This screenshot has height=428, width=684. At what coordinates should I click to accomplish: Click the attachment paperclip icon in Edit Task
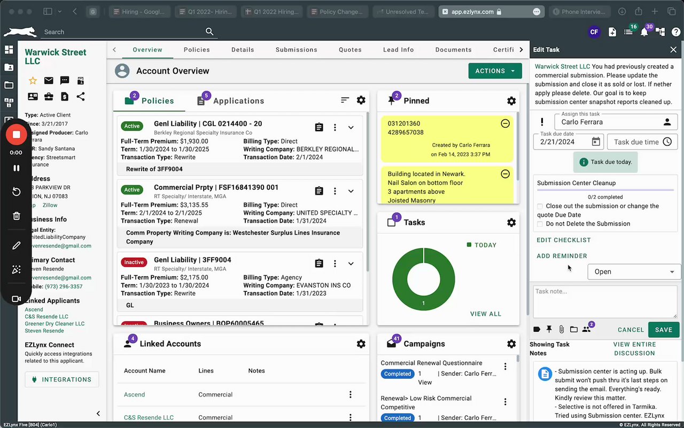pos(562,330)
